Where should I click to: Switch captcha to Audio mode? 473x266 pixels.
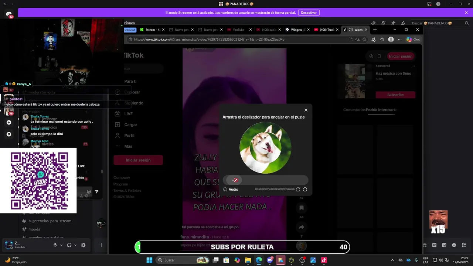click(x=231, y=190)
